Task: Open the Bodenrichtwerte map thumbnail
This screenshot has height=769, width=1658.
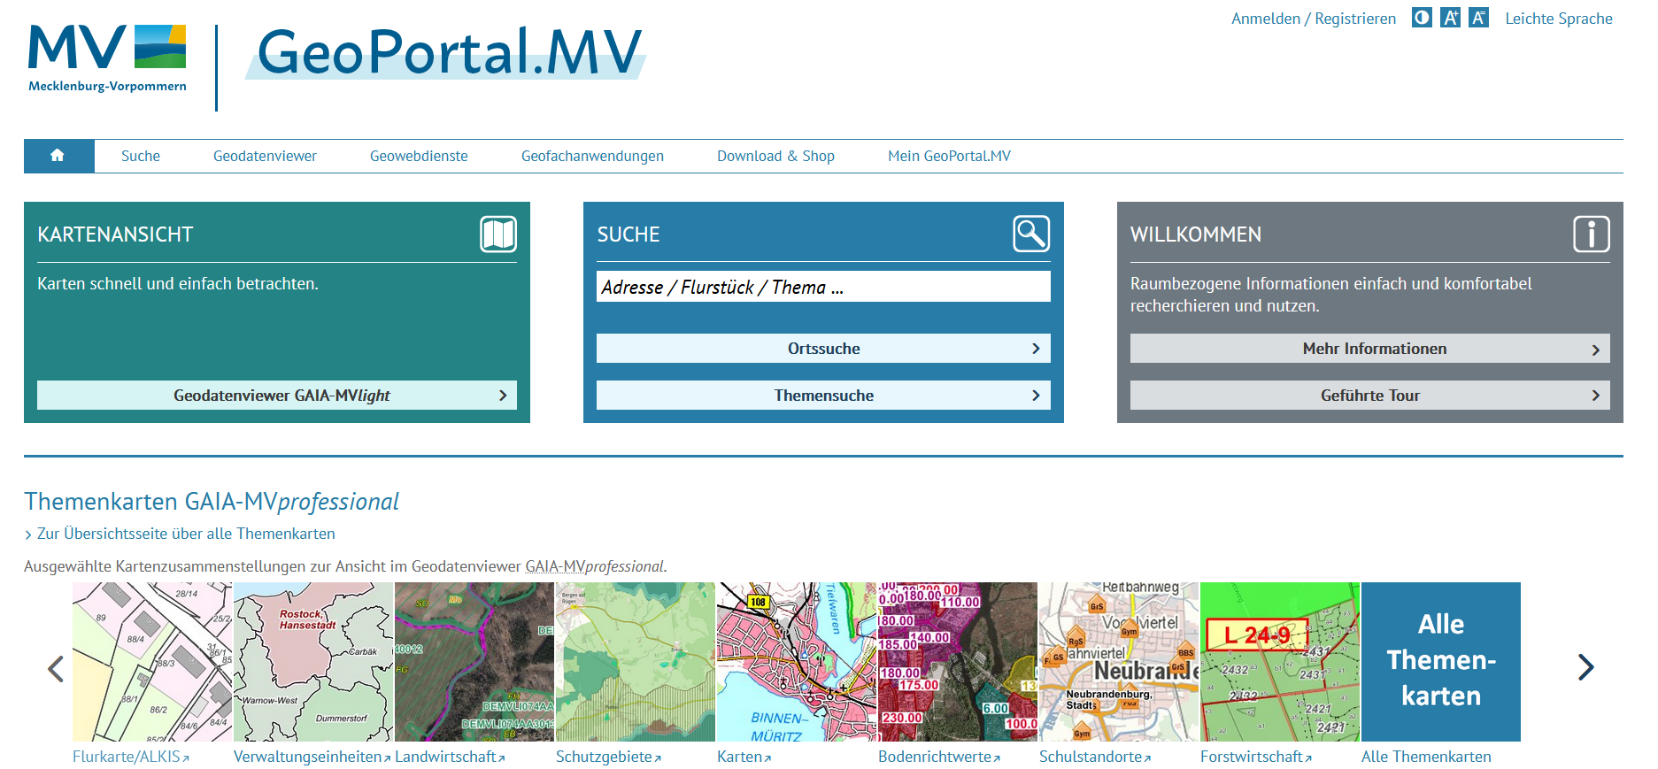Action: (958, 662)
